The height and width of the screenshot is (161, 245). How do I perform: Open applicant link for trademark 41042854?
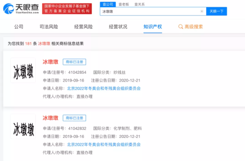(x=104, y=88)
